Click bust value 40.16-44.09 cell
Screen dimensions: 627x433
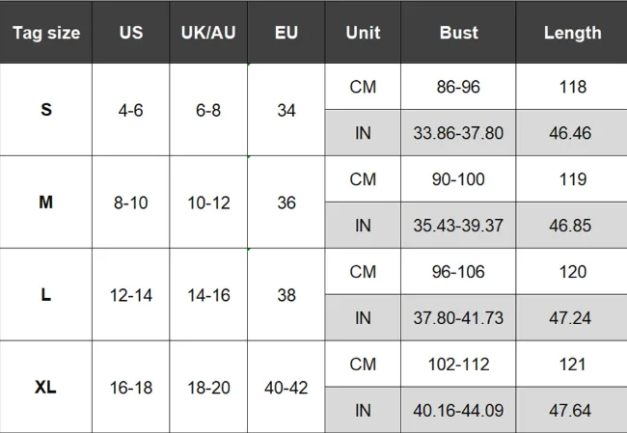coord(458,411)
